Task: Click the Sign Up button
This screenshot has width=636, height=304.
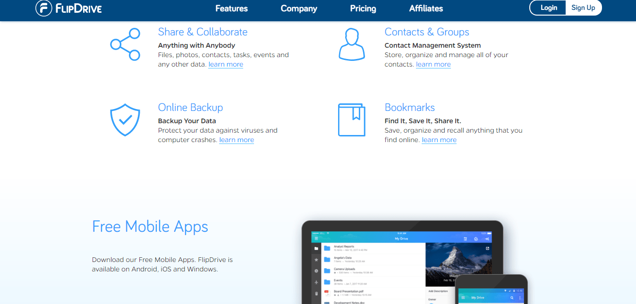Action: click(x=583, y=8)
